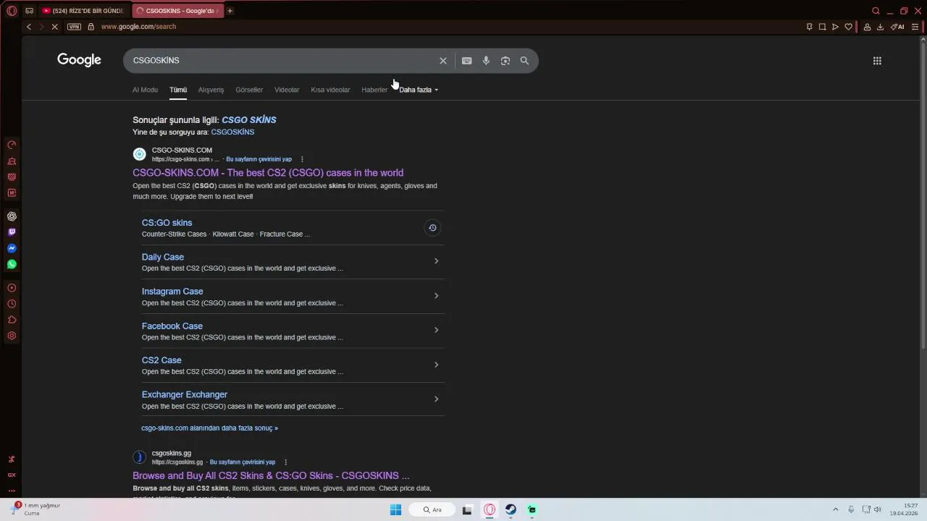Click the suggested CSGO SKİNS correction
This screenshot has height=521, width=927.
point(249,120)
